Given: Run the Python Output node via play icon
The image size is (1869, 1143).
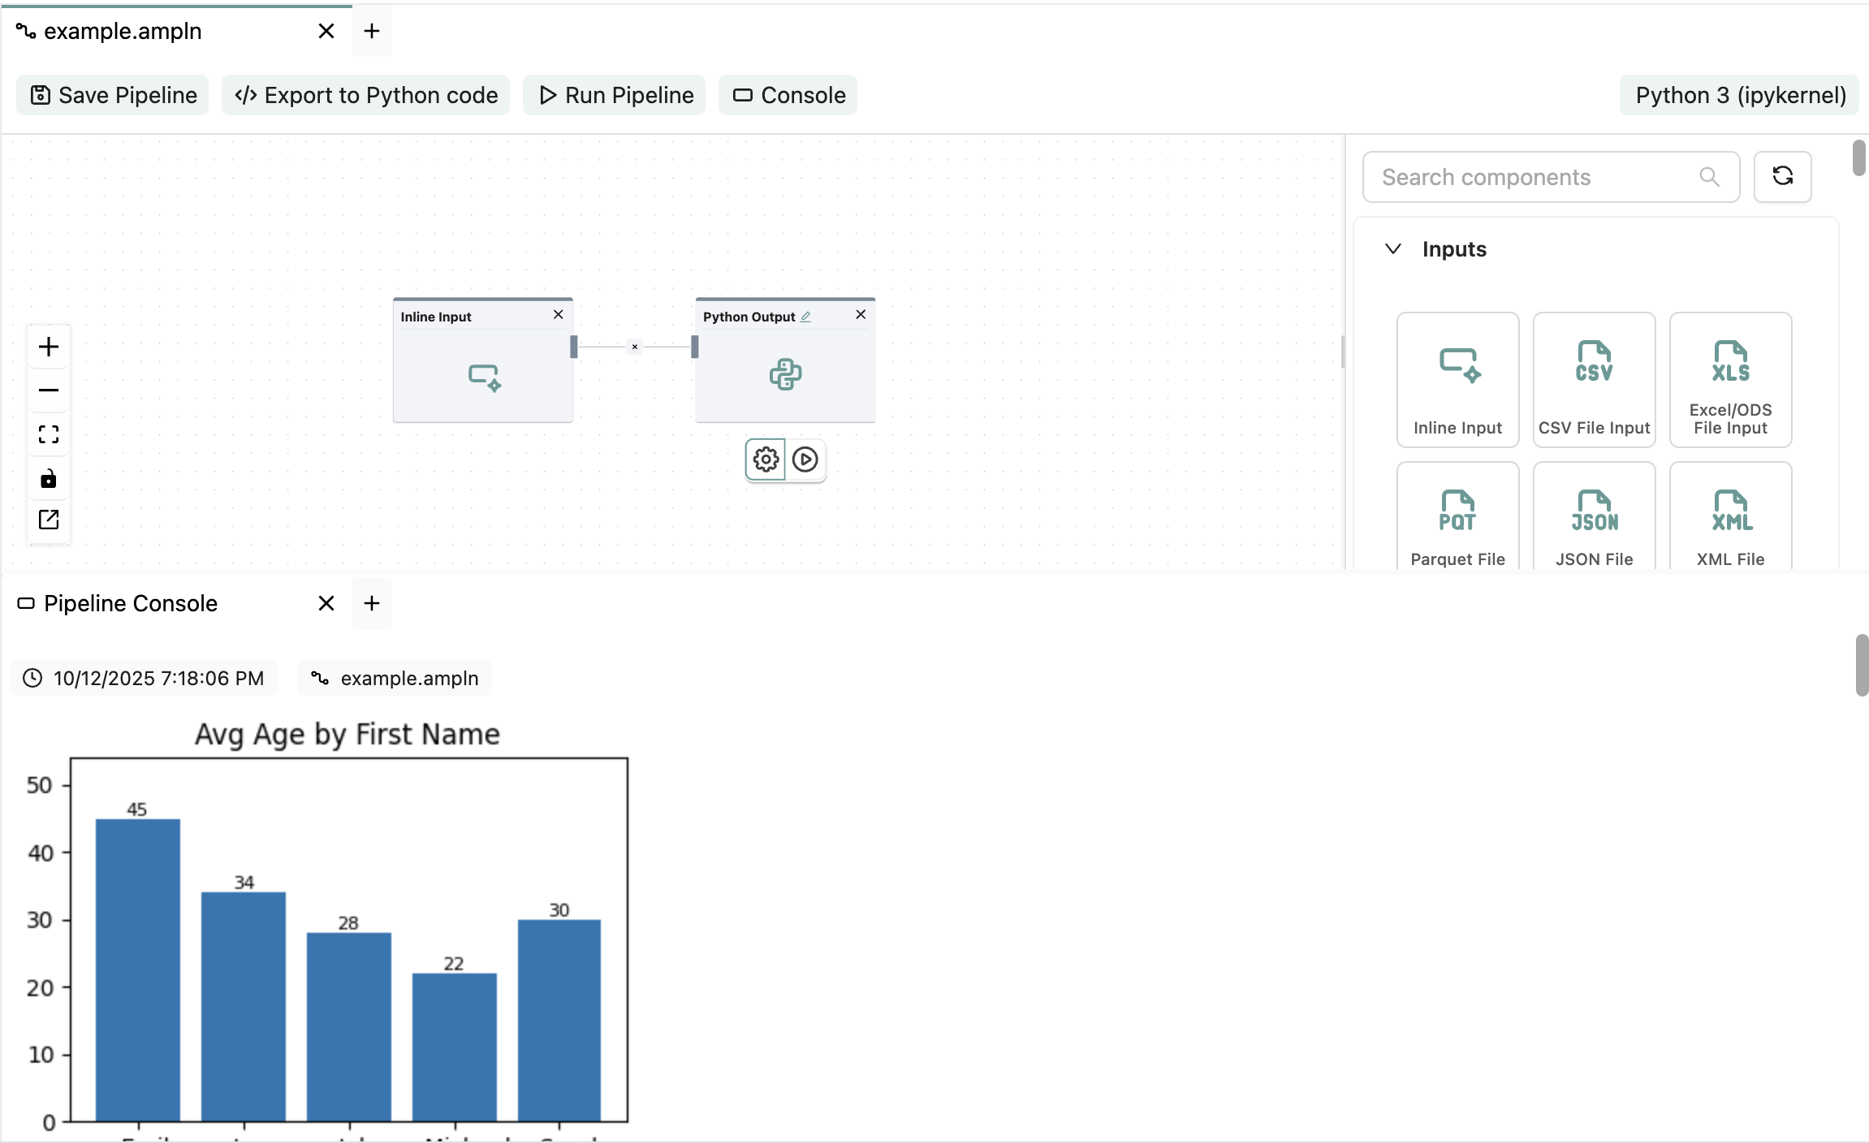Looking at the screenshot, I should point(805,460).
